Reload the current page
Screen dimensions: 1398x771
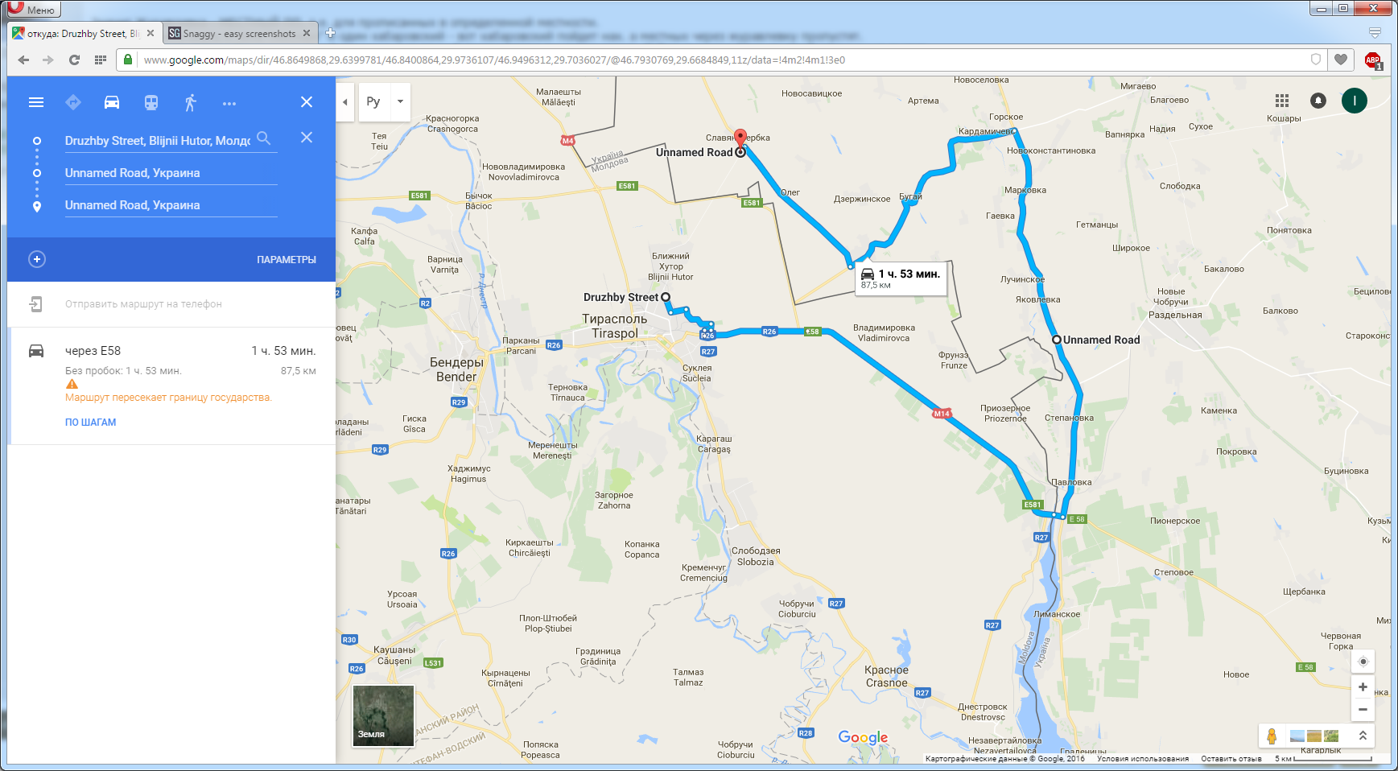pyautogui.click(x=74, y=60)
